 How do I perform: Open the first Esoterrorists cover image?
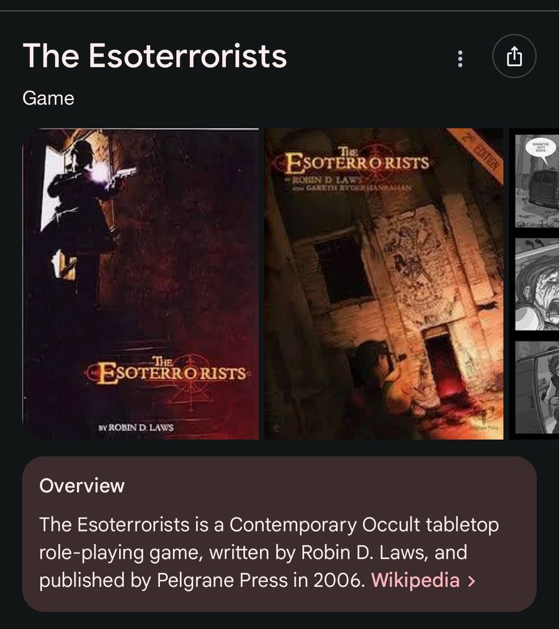[140, 284]
